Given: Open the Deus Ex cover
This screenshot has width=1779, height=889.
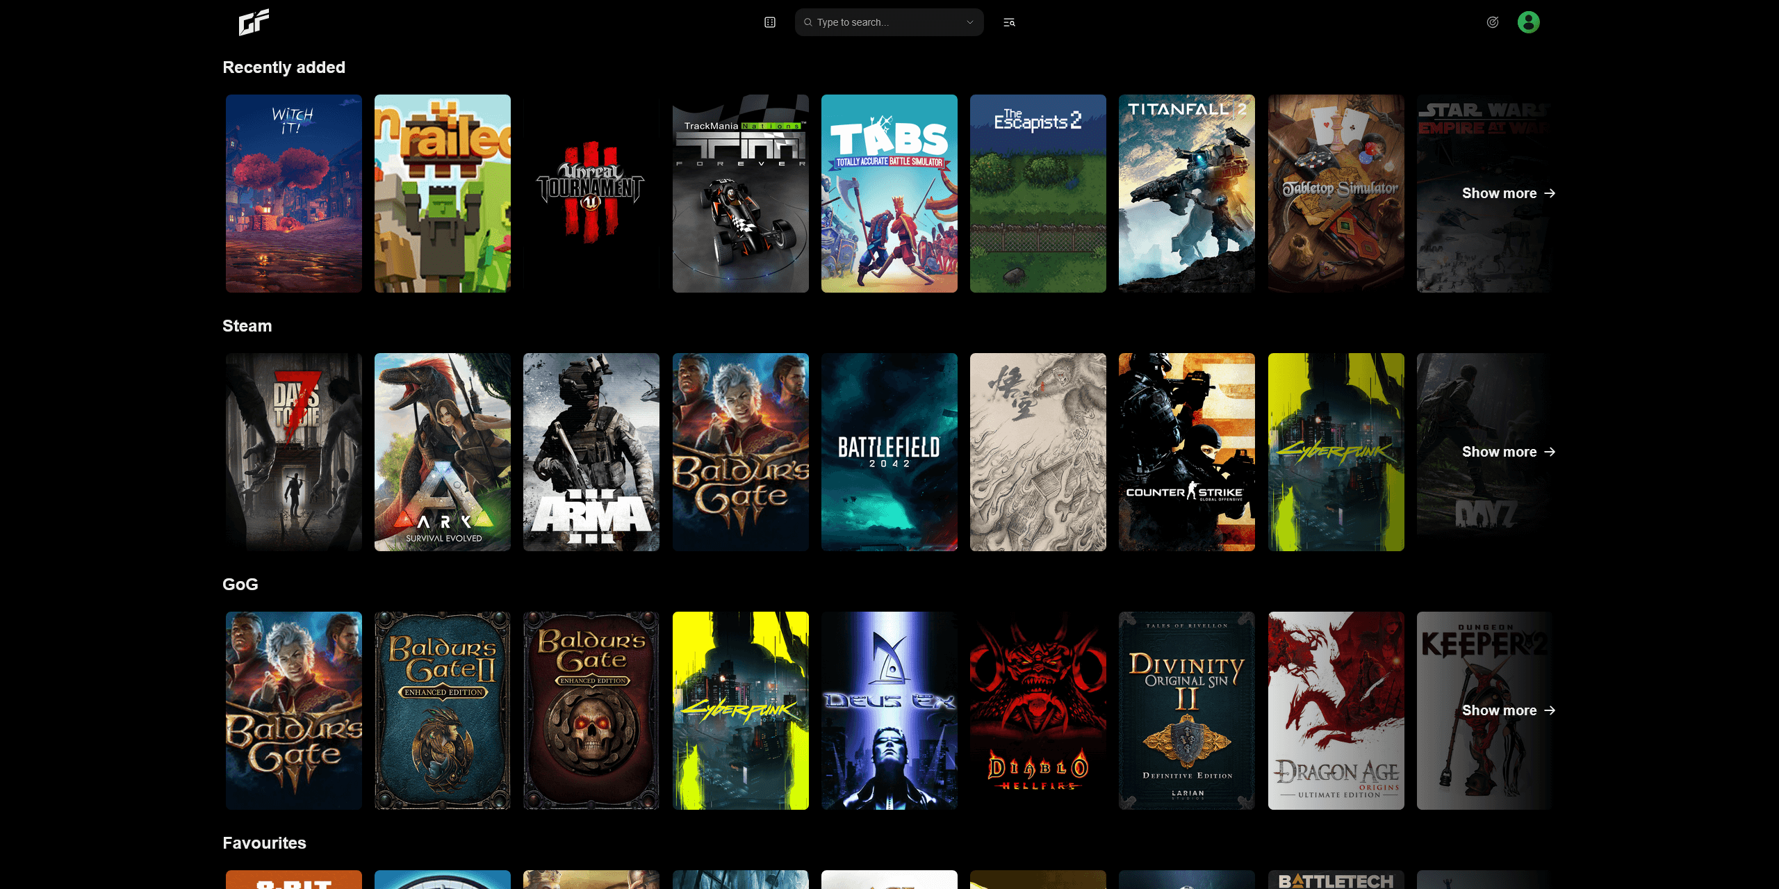Looking at the screenshot, I should [x=889, y=710].
